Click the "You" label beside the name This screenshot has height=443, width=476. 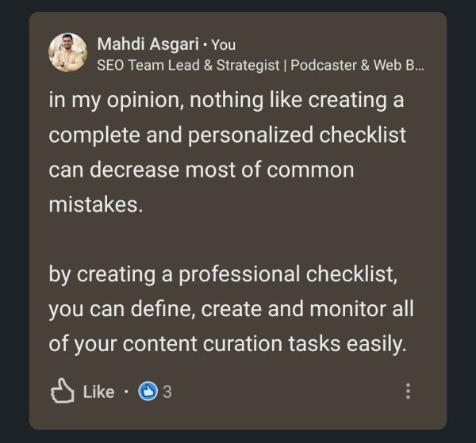point(224,45)
